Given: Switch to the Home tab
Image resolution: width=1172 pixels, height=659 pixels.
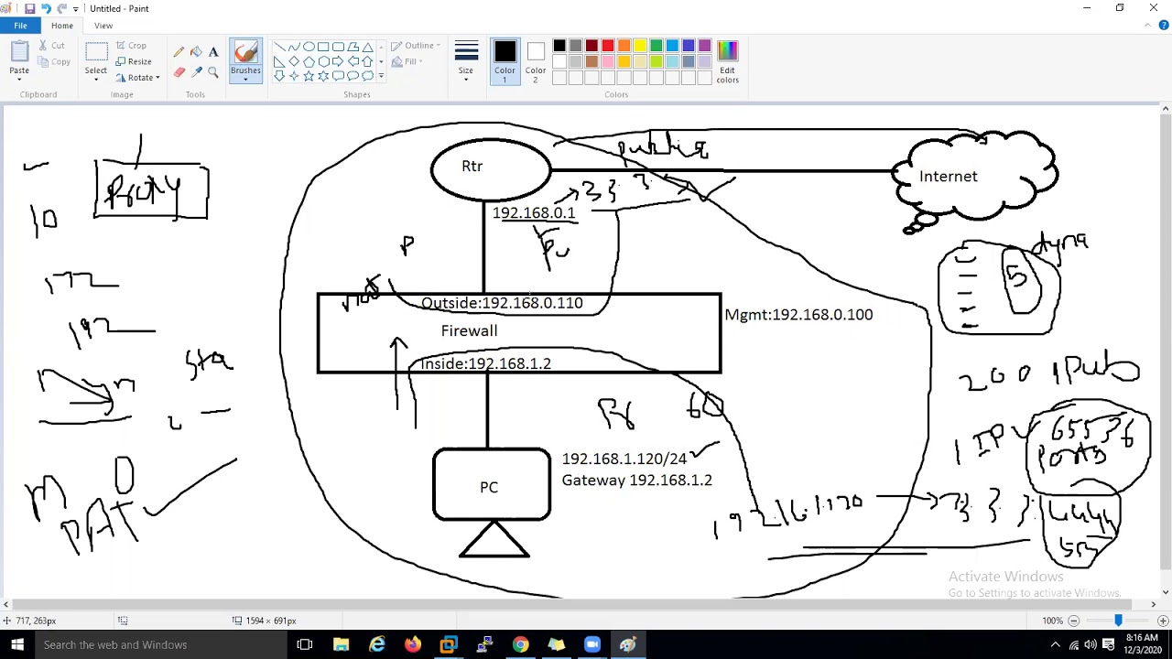Looking at the screenshot, I should click(62, 26).
